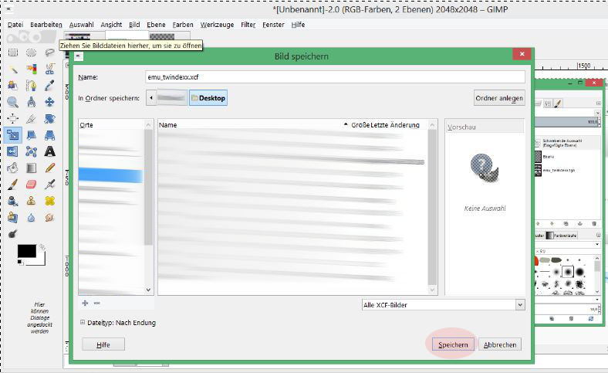
Task: Select the Airbrush tool
Action: (x=49, y=185)
